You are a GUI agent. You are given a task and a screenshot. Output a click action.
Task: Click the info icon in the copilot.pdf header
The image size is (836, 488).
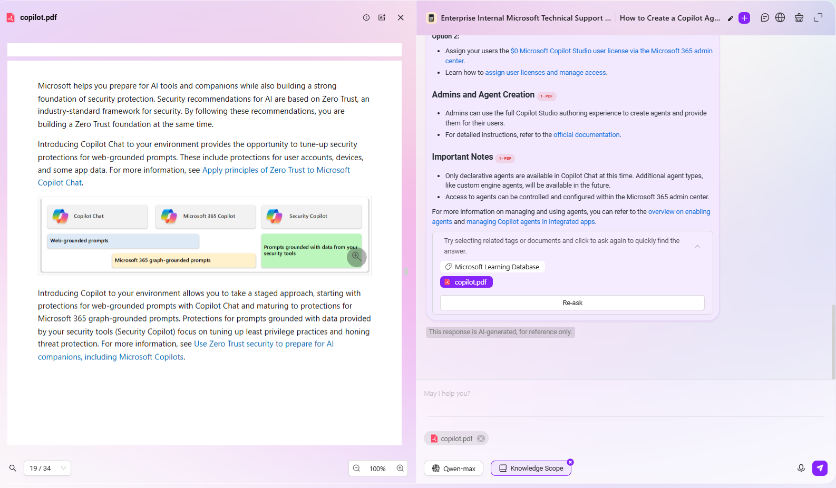coord(366,17)
